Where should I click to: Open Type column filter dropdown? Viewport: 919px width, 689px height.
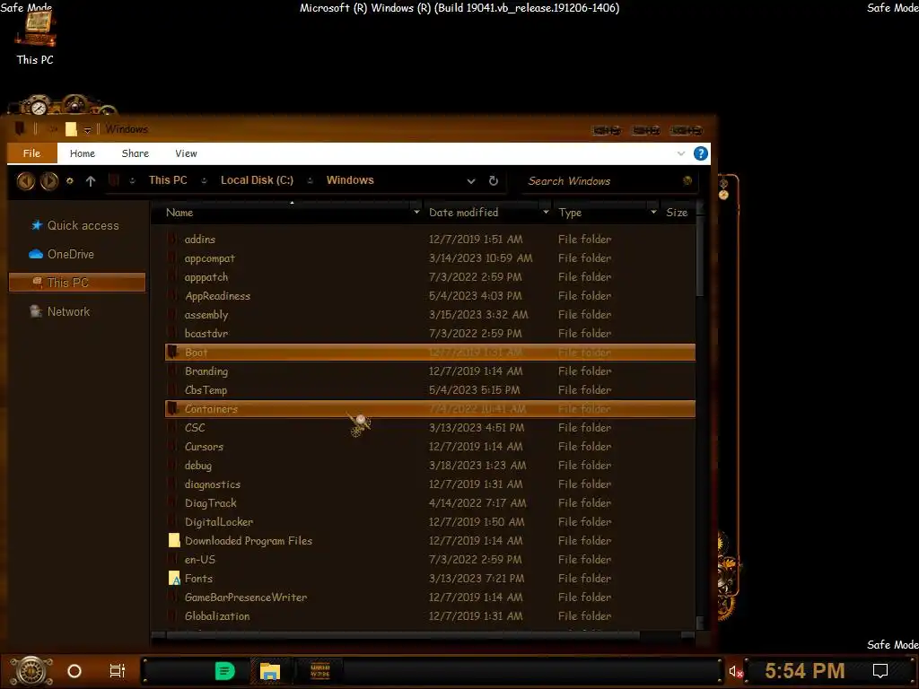[653, 212]
